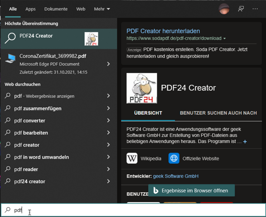Select pdf bearbeiten suggestion

point(59,132)
